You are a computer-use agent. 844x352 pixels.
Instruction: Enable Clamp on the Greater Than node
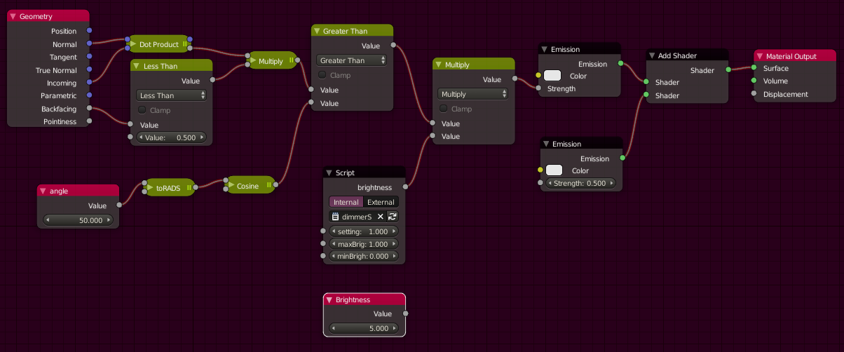pyautogui.click(x=322, y=75)
